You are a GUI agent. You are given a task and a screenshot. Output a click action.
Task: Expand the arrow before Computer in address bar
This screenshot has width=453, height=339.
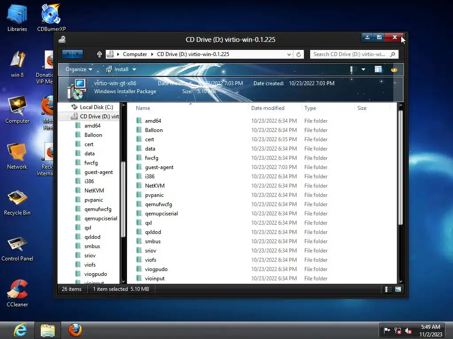pyautogui.click(x=118, y=54)
